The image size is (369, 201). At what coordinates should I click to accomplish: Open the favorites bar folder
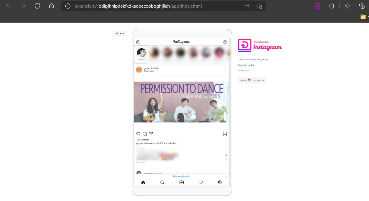[x=363, y=17]
